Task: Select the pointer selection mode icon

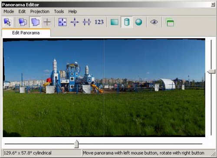Action: [x=7, y=22]
